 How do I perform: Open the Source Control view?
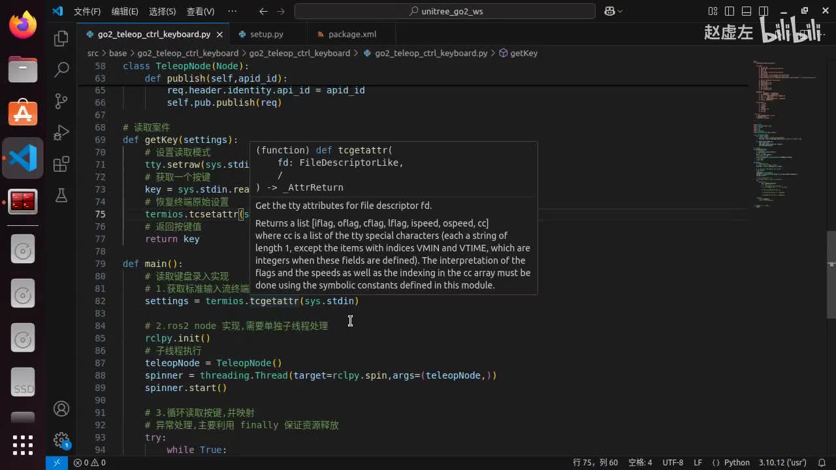click(x=61, y=101)
